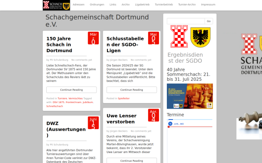The width and height of the screenshot is (262, 163).
Task: Open the Ordnungen menu item
Action: (x=97, y=5)
